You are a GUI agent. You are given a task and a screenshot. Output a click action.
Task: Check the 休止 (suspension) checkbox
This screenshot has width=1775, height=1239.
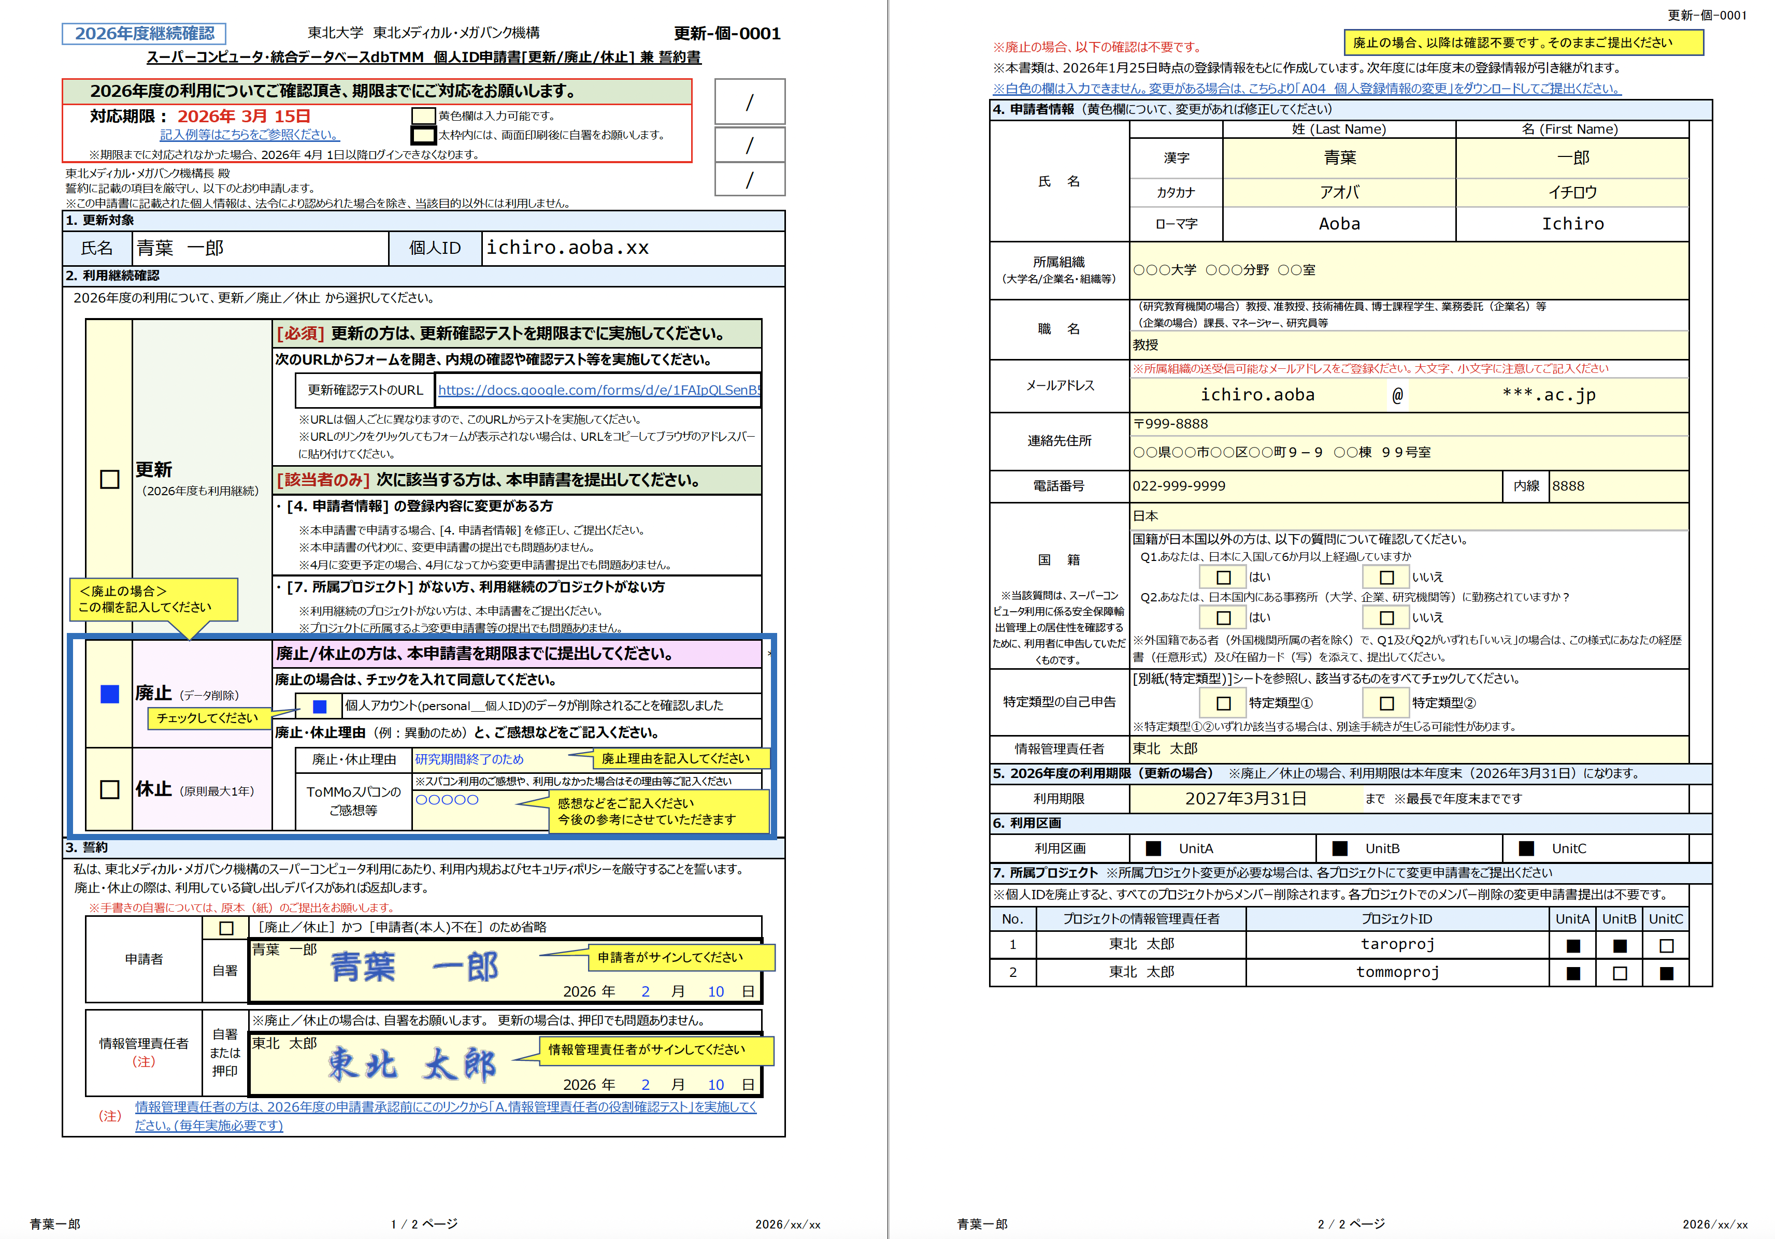click(110, 789)
